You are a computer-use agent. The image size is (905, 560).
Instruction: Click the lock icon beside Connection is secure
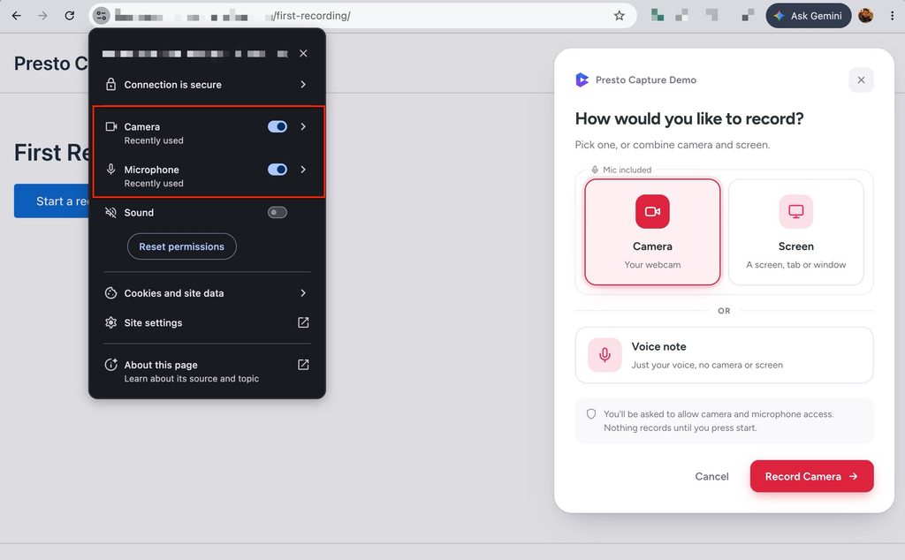click(x=110, y=84)
